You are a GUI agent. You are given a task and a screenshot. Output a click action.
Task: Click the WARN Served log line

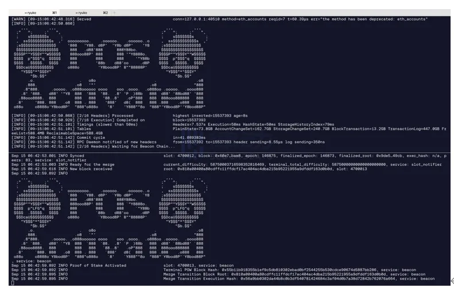(52, 19)
